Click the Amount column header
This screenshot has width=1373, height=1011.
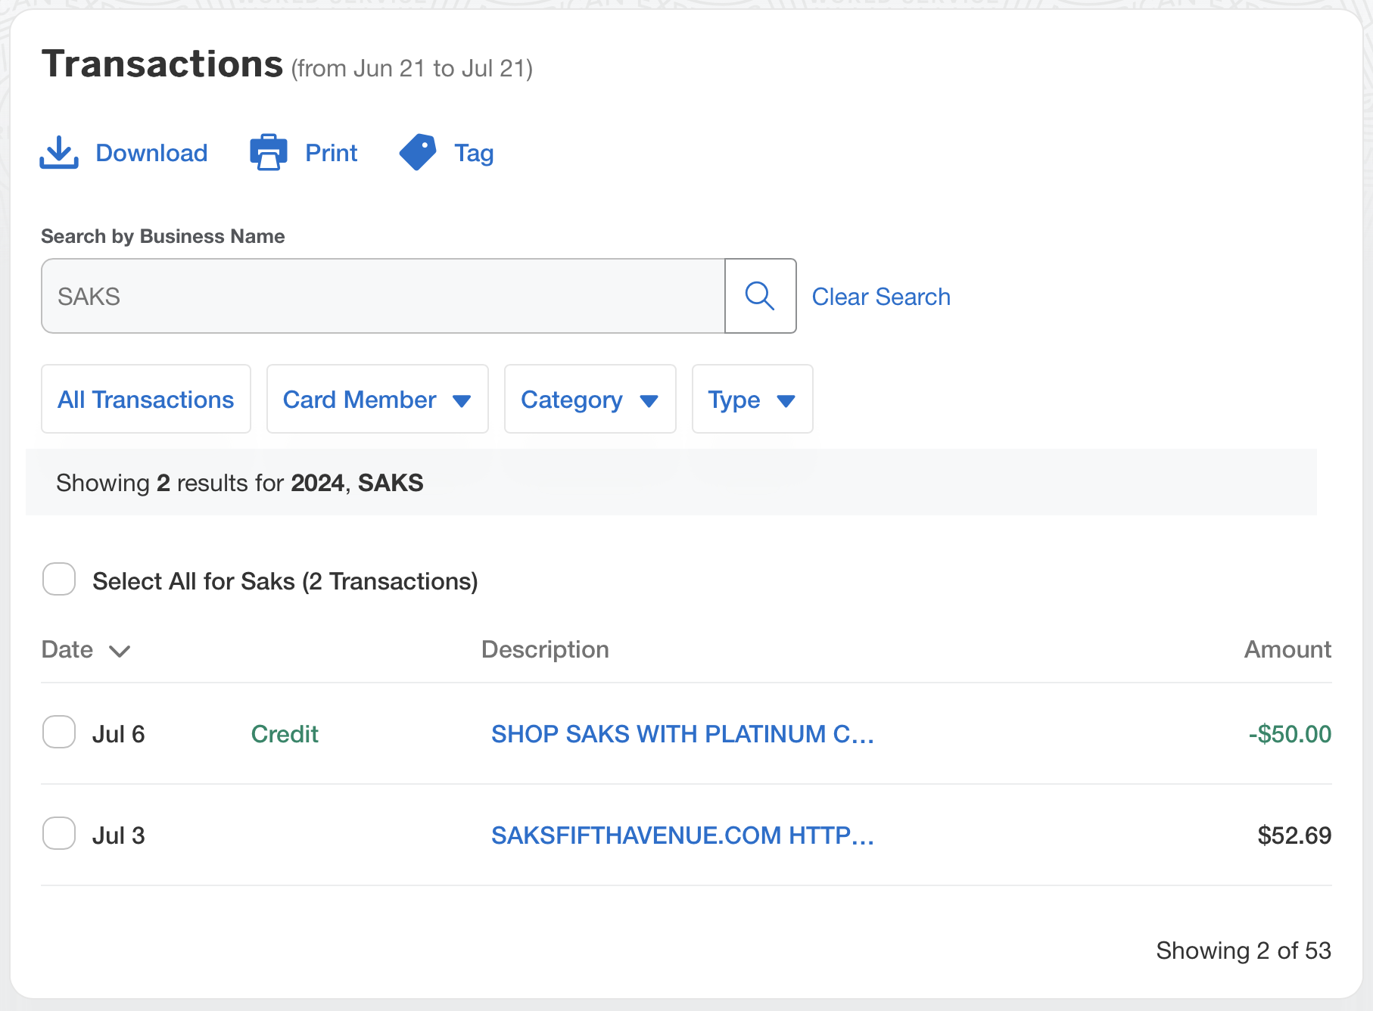coord(1288,649)
